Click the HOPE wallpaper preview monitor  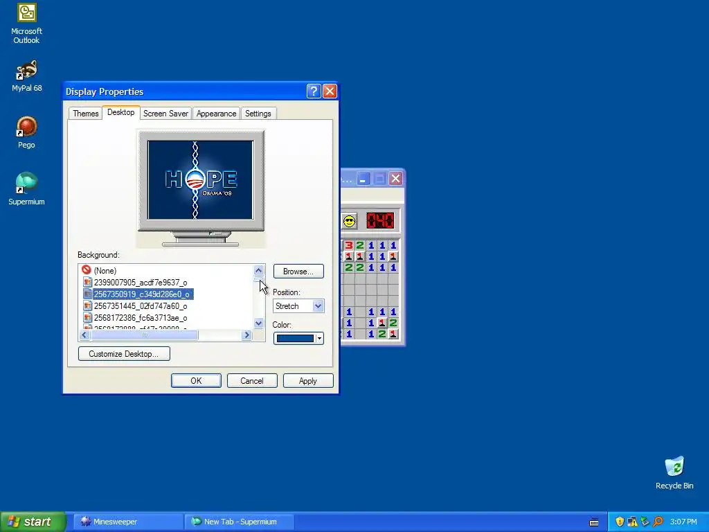click(x=201, y=180)
